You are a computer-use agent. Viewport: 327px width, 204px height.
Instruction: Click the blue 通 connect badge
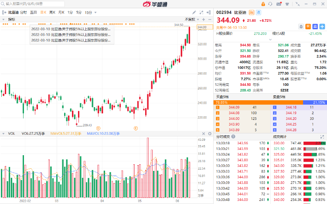[259, 13]
